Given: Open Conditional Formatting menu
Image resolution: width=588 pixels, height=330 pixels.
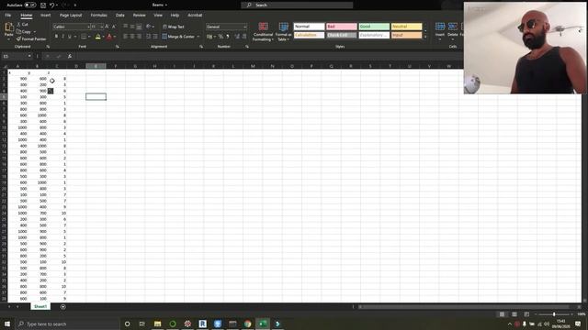Looking at the screenshot, I should pyautogui.click(x=263, y=31).
